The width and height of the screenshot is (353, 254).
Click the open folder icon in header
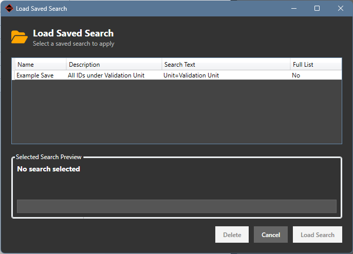20,37
